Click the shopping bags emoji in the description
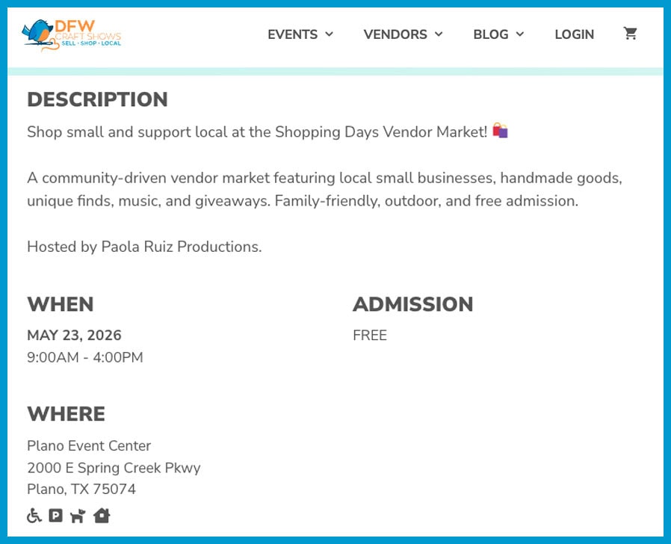Image resolution: width=671 pixels, height=544 pixels. click(501, 130)
